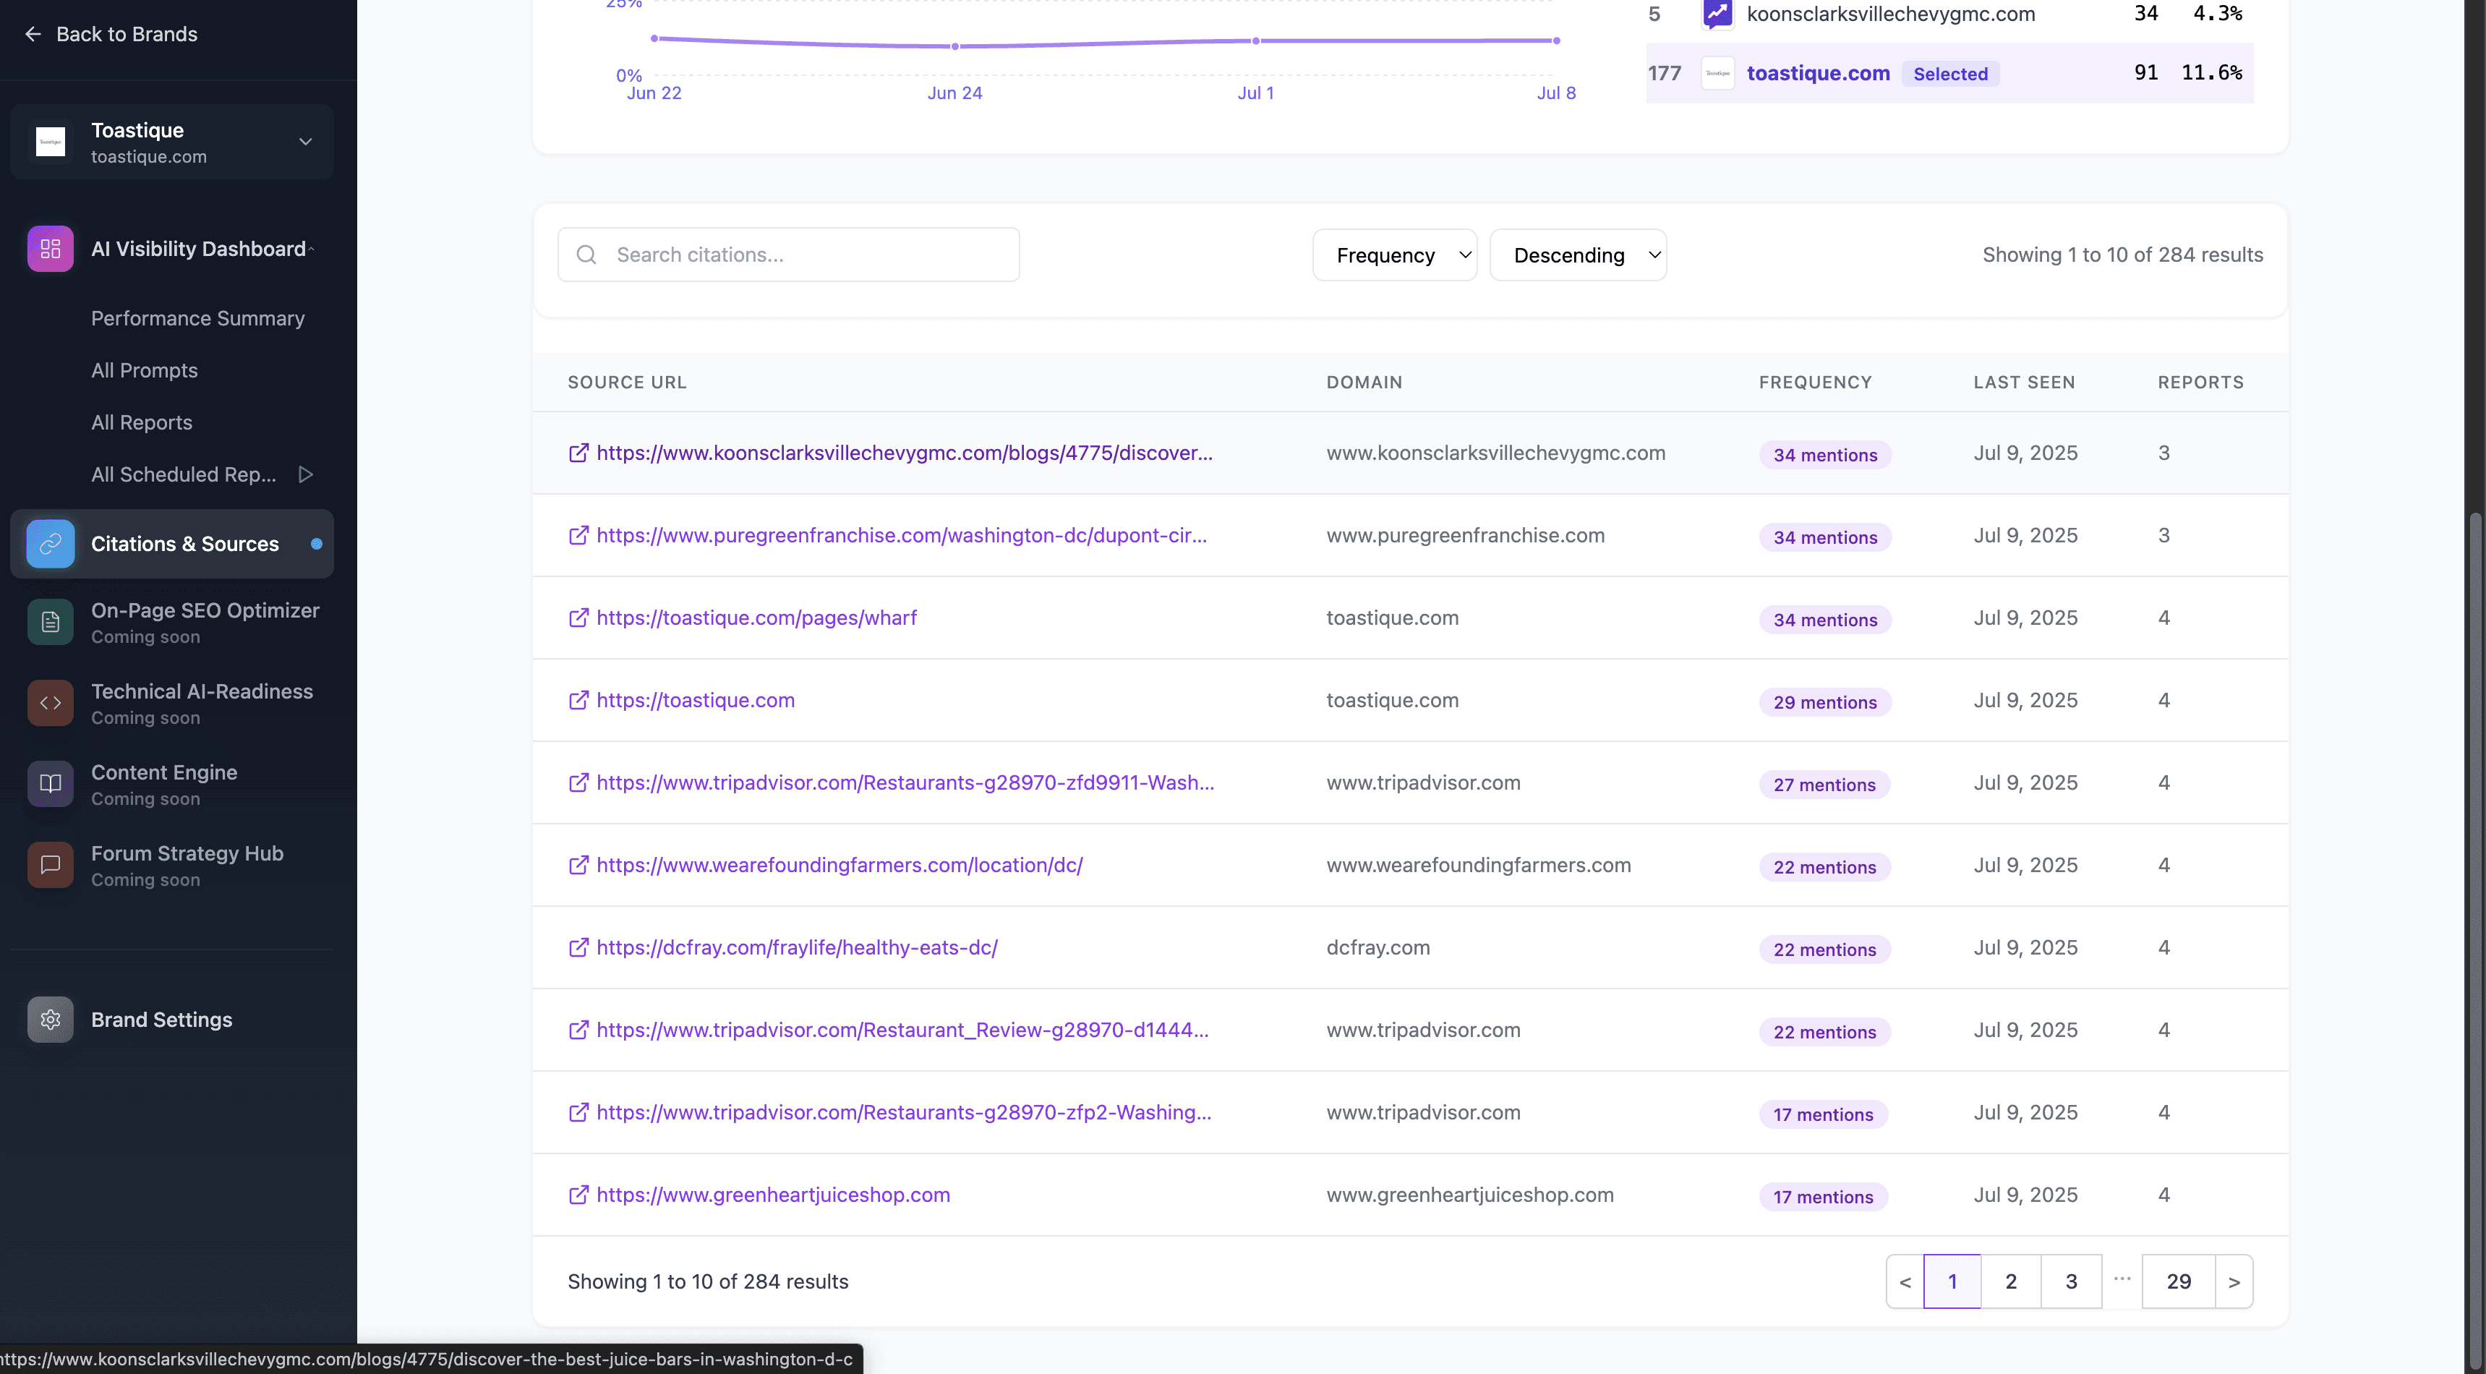Open the toastique.com/pages/wharf link
Image resolution: width=2486 pixels, height=1374 pixels.
[x=756, y=618]
